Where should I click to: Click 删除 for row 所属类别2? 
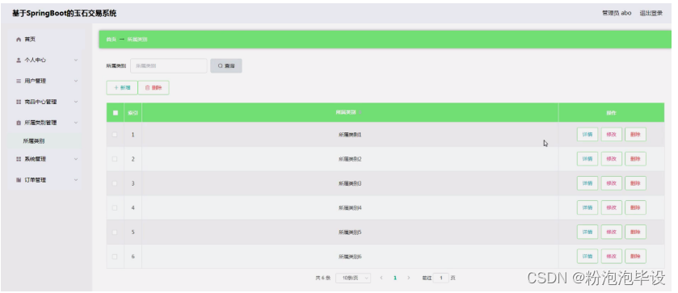tap(635, 158)
